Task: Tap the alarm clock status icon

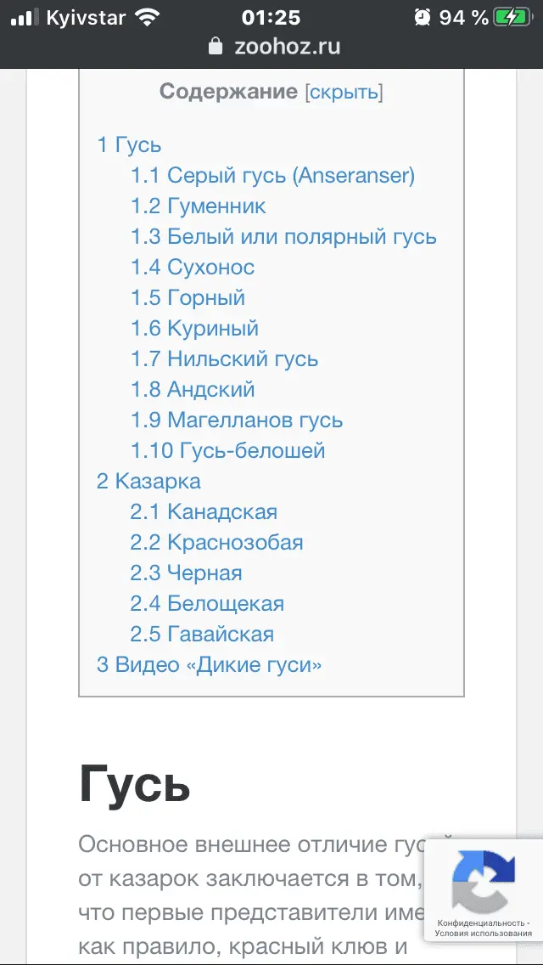Action: (x=422, y=17)
